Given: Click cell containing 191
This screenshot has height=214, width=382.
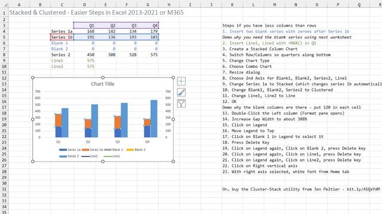Looking at the screenshot, I should (84, 37).
